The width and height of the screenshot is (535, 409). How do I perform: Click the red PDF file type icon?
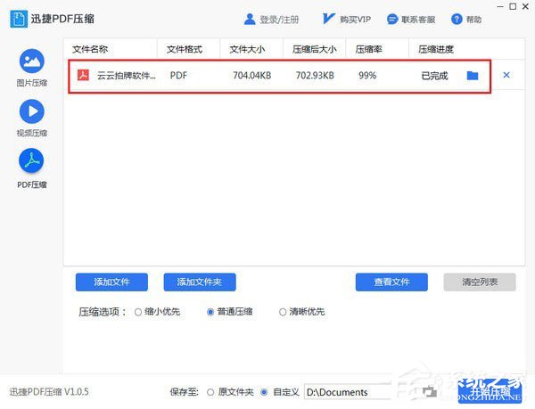tap(83, 75)
